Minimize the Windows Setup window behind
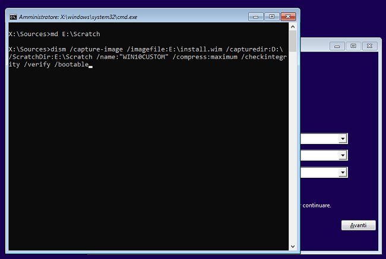Screen dimensions: 386x259 point(337,46)
